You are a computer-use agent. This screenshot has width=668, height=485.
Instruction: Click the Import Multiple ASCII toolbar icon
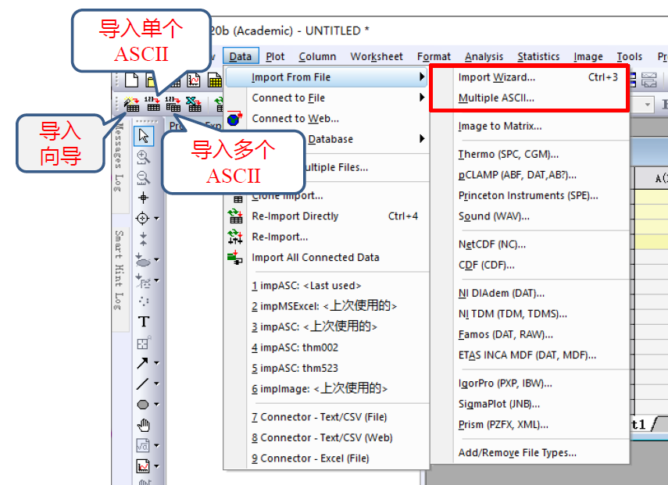(173, 103)
